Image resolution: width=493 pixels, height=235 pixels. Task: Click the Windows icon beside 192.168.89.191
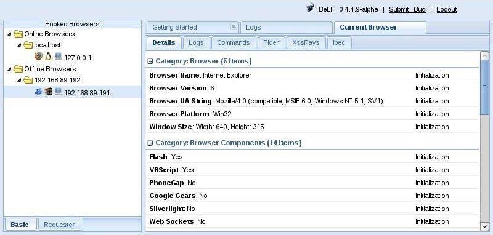48,92
